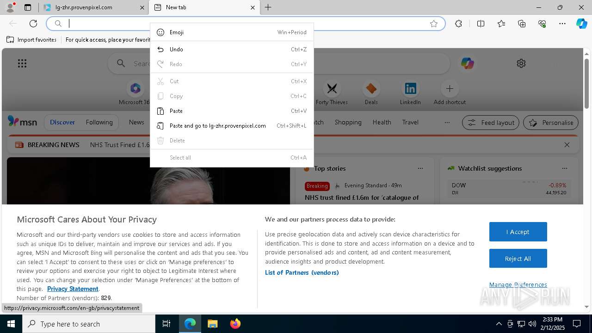
Task: Open List of Partners (vendors) link
Action: pos(302,272)
